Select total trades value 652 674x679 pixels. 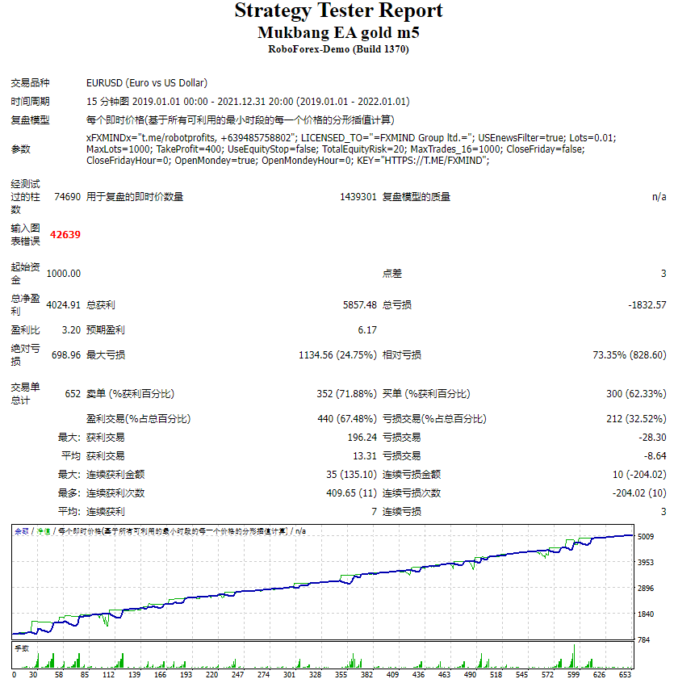click(x=73, y=394)
